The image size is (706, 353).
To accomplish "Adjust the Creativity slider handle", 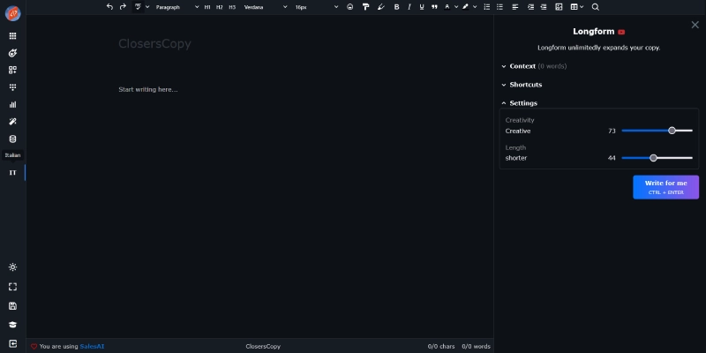I will [x=672, y=131].
